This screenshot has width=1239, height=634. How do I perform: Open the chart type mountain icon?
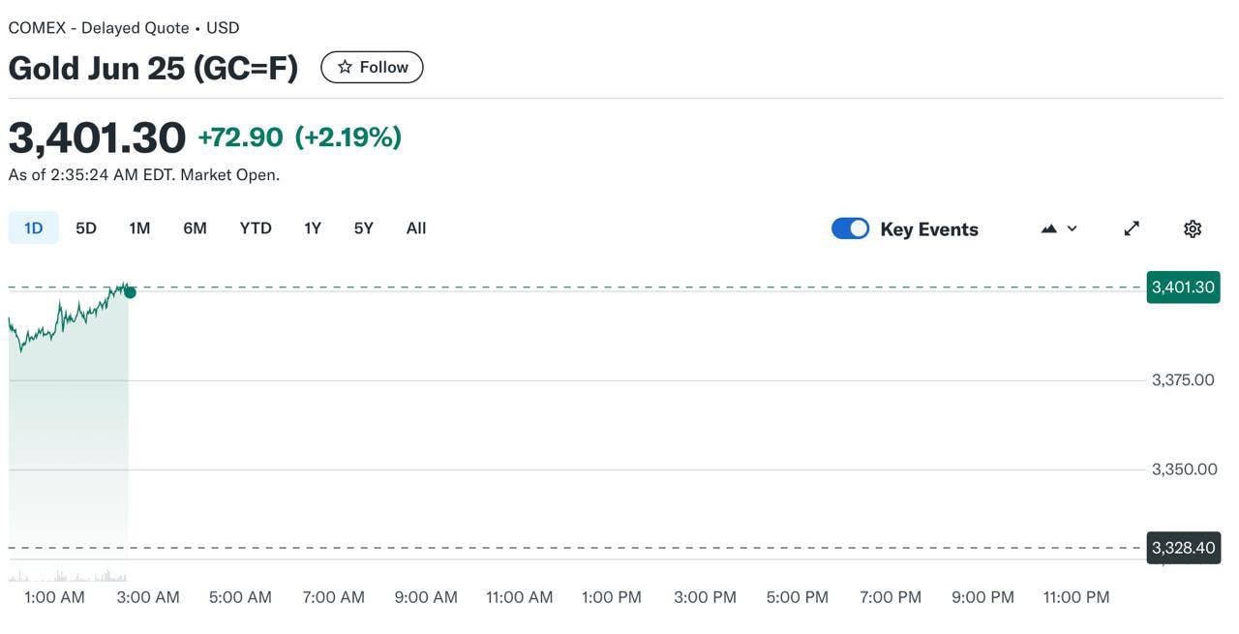click(1049, 228)
